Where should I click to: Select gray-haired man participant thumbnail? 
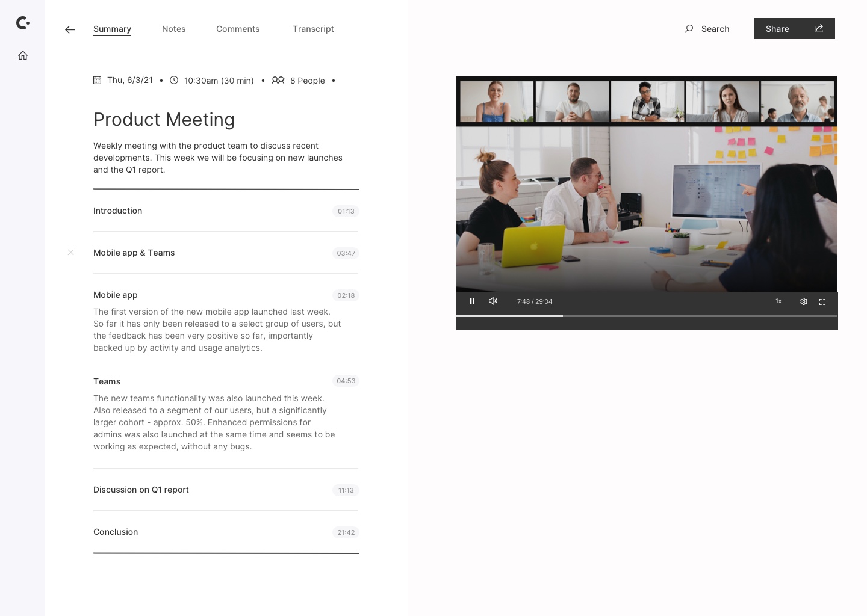click(x=797, y=102)
